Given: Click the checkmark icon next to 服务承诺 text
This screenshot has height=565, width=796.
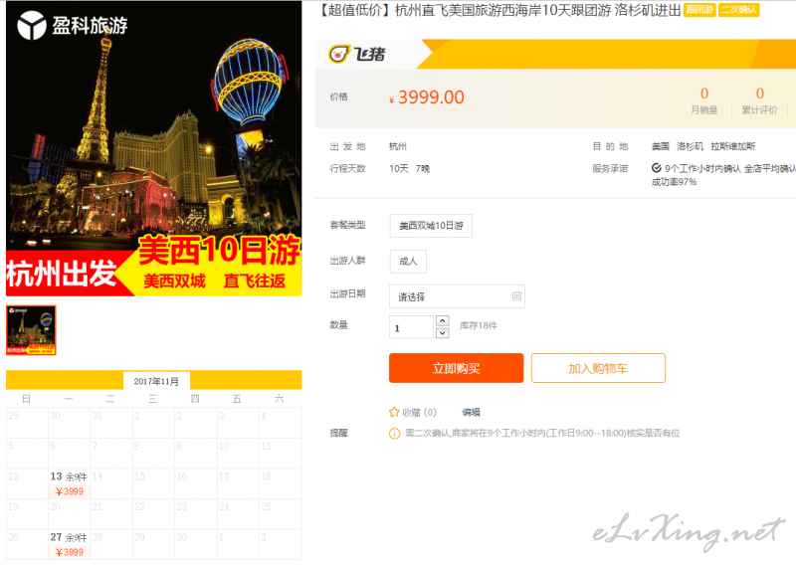Looking at the screenshot, I should [657, 168].
